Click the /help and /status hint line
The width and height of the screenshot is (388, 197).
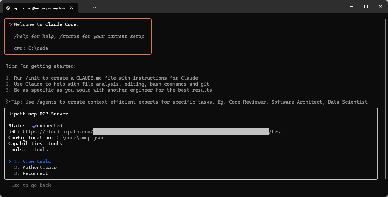[79, 36]
